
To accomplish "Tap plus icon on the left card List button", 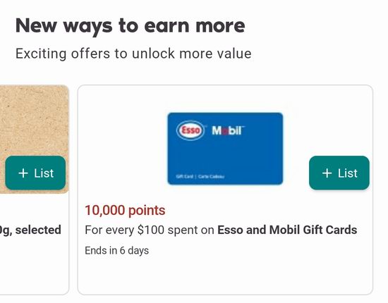I will 23,173.
